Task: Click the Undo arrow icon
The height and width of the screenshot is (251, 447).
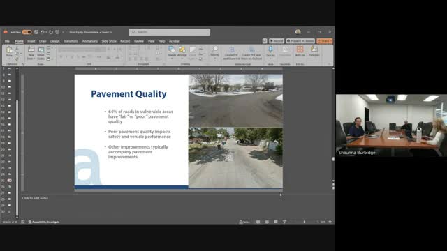Action: click(x=42, y=32)
